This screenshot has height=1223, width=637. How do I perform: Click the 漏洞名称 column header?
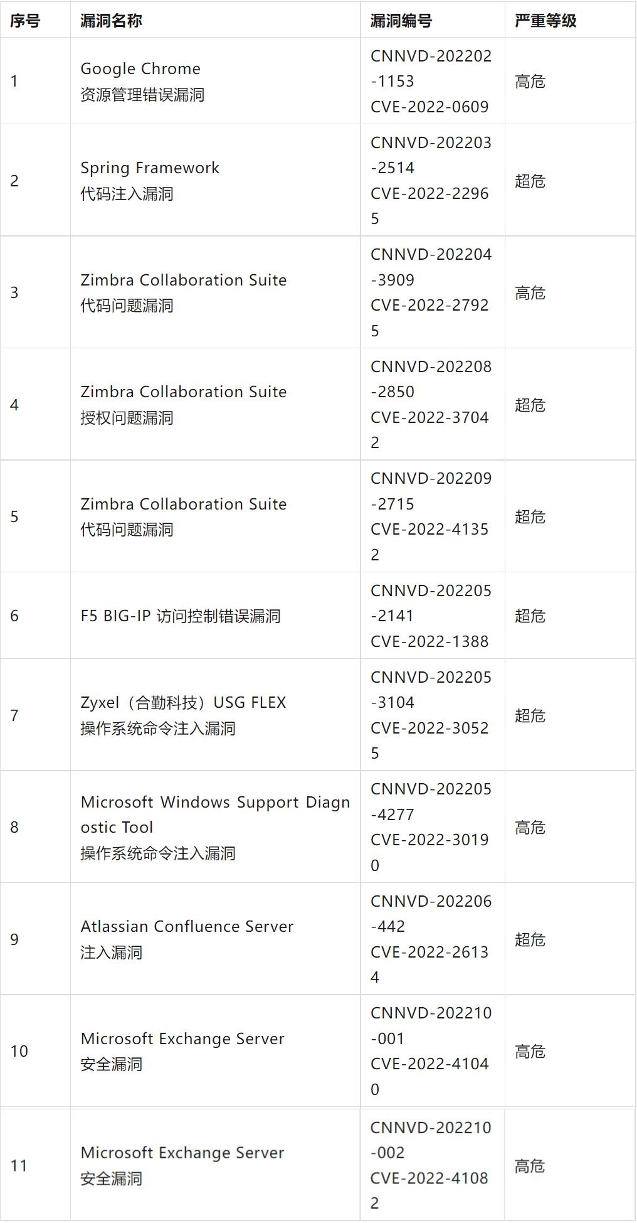point(111,21)
